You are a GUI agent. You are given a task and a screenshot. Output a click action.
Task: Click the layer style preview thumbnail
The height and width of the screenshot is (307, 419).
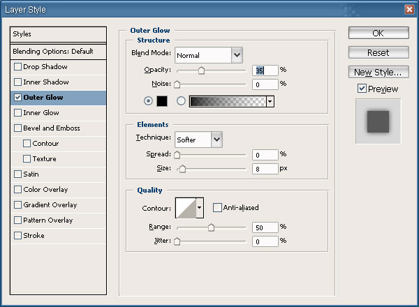click(378, 121)
